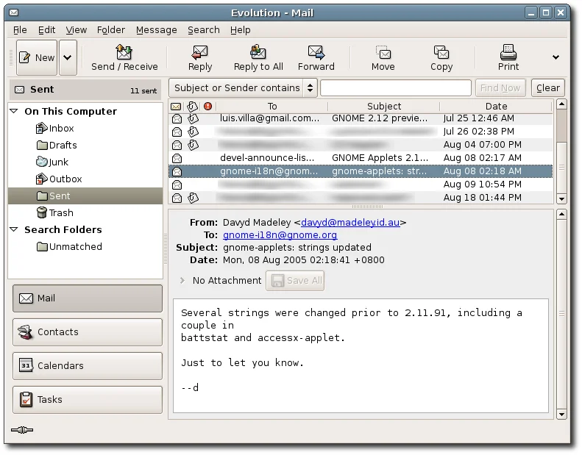Switch to the Mail component

[88, 298]
